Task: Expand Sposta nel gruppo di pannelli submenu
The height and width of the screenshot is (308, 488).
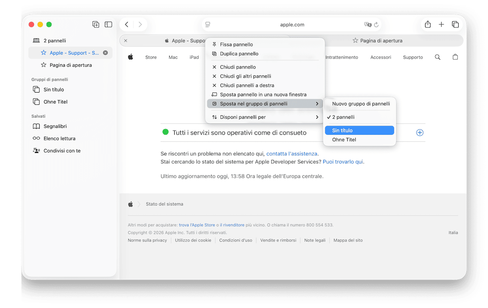Action: coord(265,104)
